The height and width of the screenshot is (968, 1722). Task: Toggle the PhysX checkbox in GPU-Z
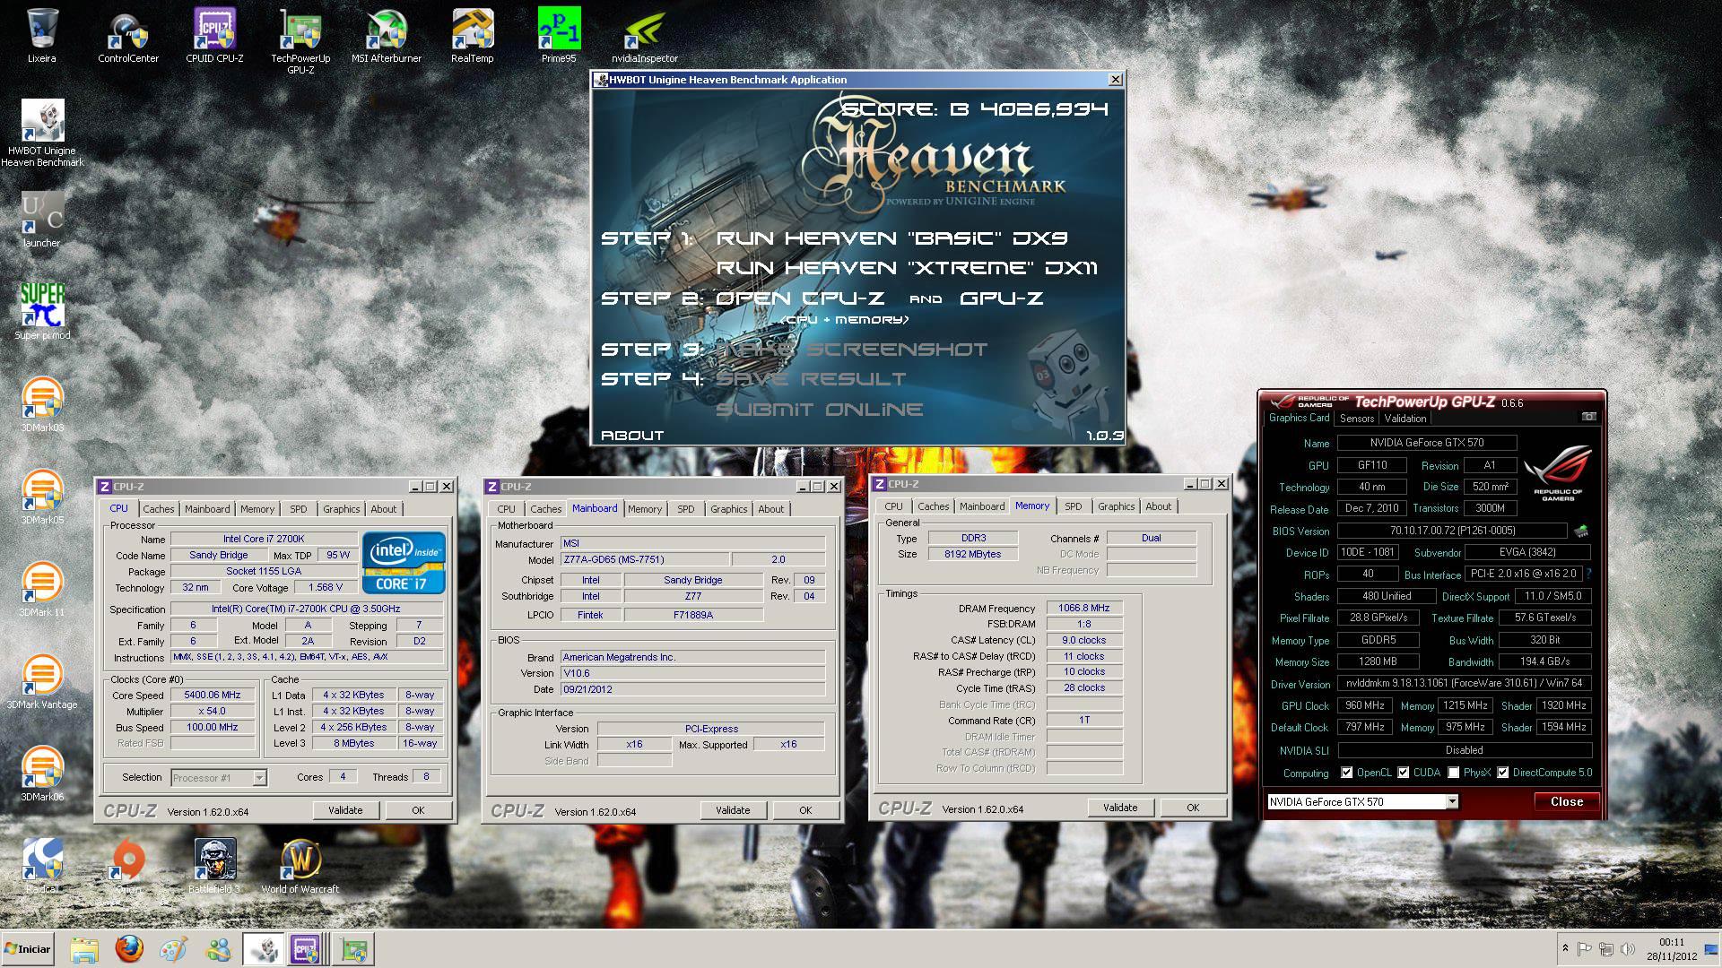tap(1453, 773)
